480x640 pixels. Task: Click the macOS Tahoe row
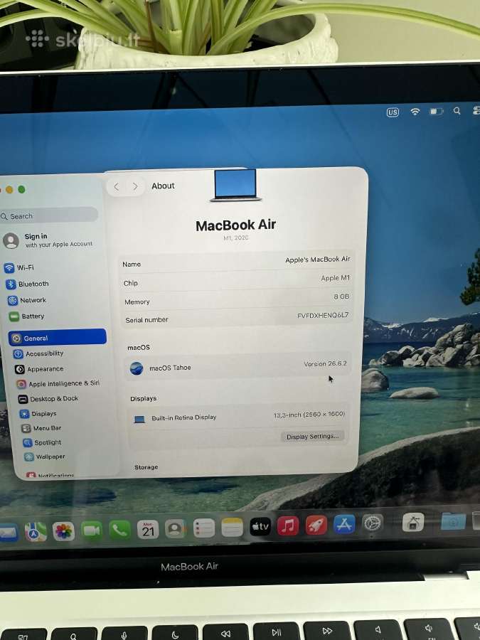pos(238,366)
